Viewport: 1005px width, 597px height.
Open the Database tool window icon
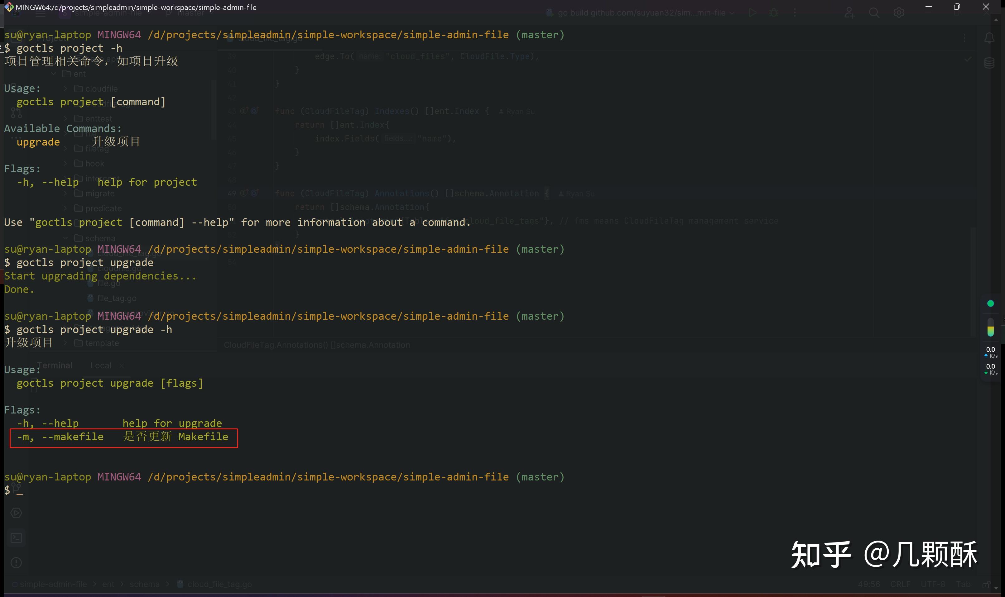click(989, 63)
